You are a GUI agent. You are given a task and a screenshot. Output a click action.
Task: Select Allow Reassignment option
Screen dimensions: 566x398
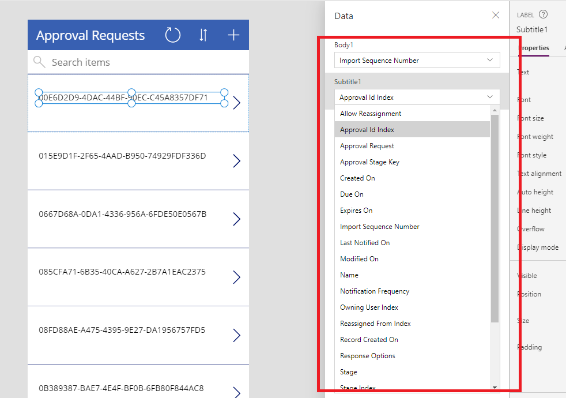pyautogui.click(x=412, y=114)
